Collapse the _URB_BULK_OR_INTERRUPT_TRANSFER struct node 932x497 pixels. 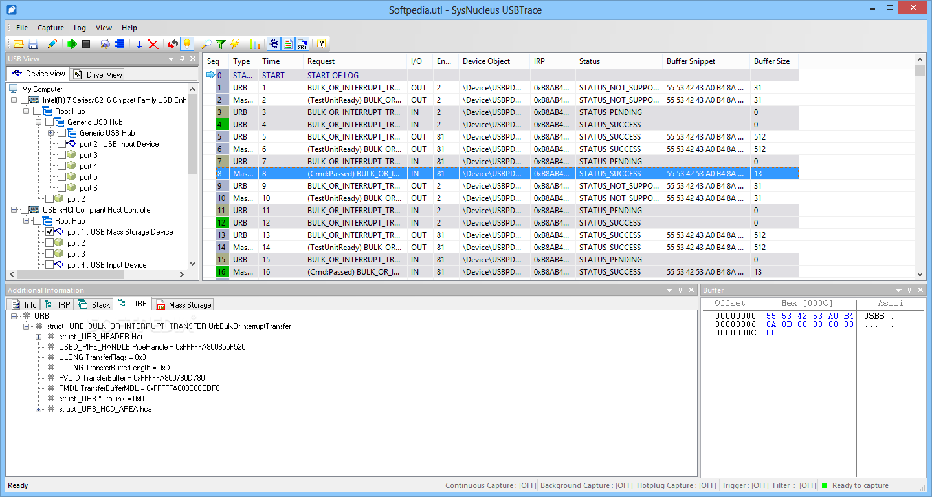(x=27, y=326)
